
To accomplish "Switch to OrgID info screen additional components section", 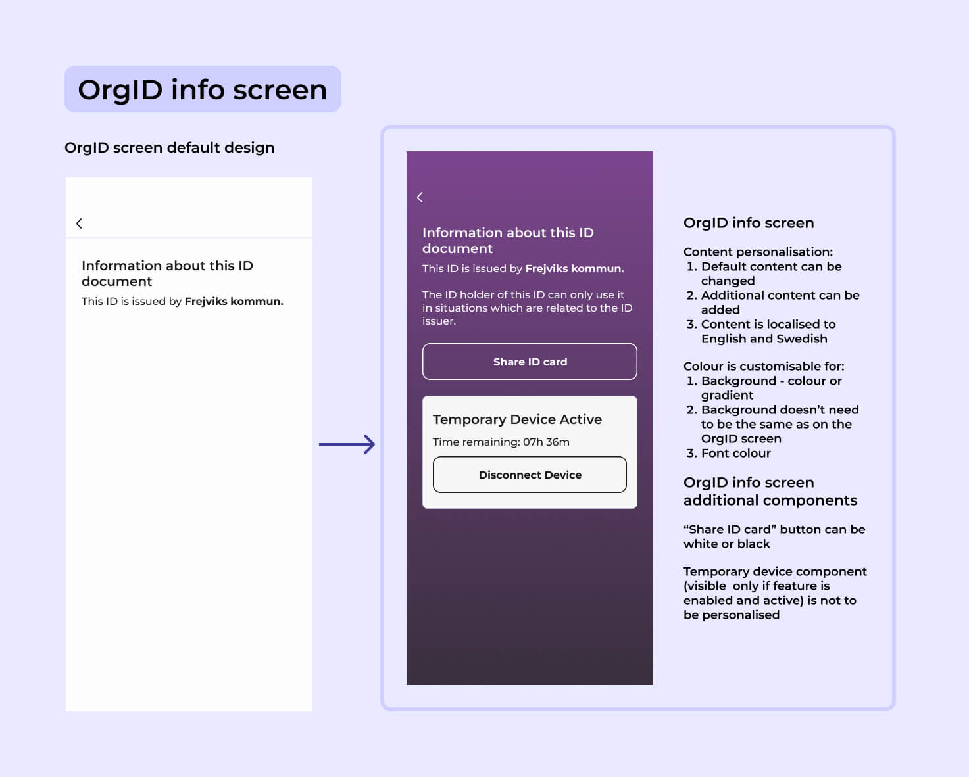I will pyautogui.click(x=770, y=491).
